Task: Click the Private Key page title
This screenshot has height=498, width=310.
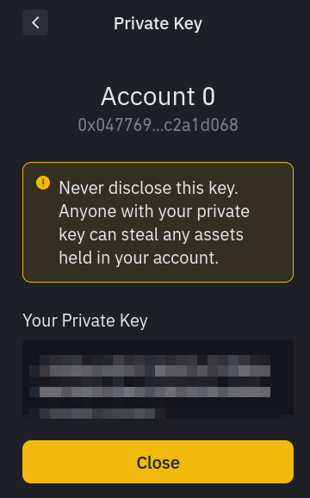Action: (x=158, y=23)
